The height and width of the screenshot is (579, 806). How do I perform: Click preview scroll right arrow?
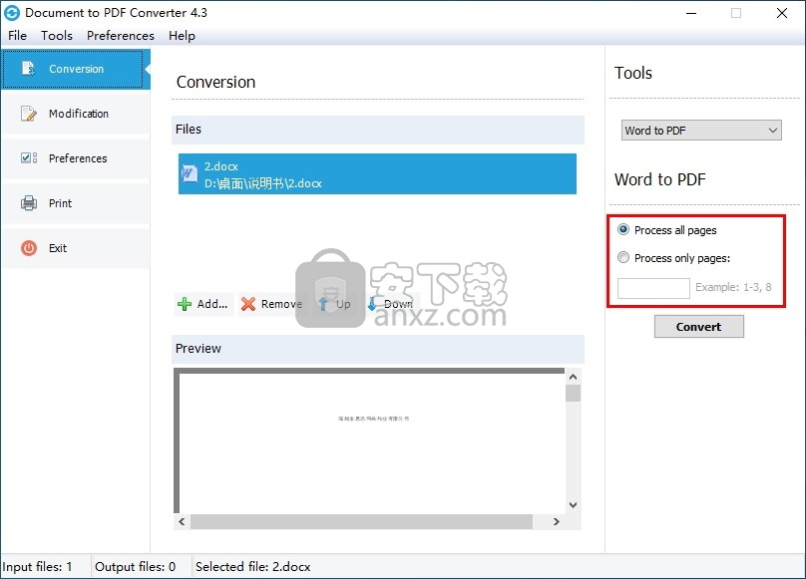(x=557, y=521)
